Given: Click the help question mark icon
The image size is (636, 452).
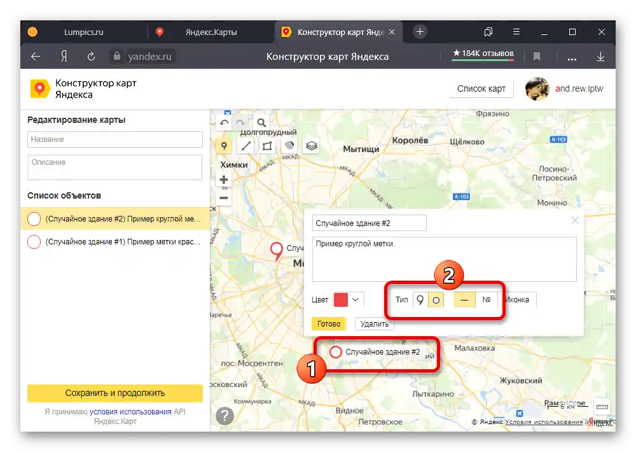Looking at the screenshot, I should (224, 416).
